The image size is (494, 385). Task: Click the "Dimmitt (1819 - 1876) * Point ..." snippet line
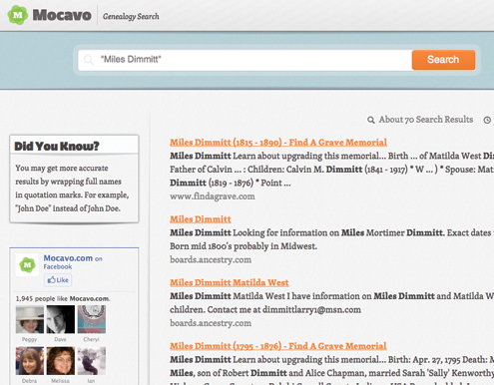click(x=231, y=183)
